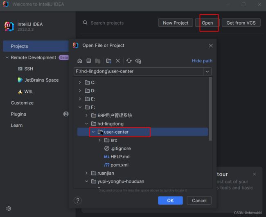Select the ruanjian folder row

(142, 173)
